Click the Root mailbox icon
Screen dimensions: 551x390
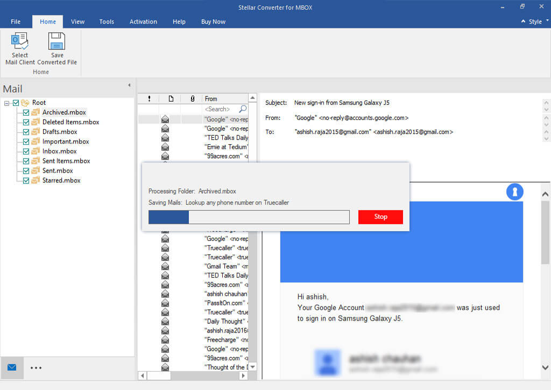25,103
